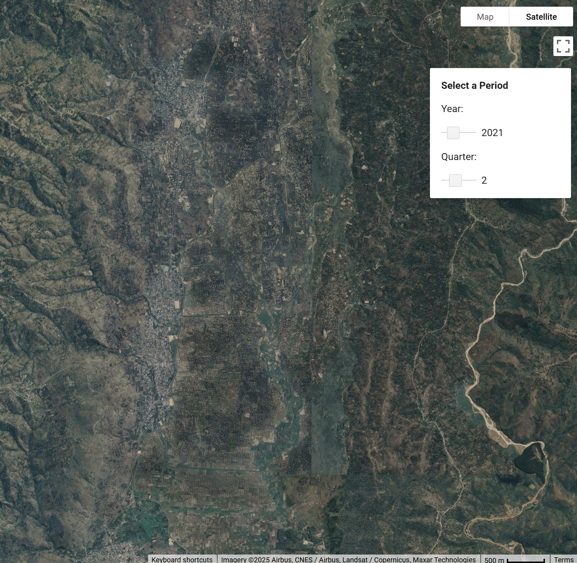Click the Quarter slider handle

(455, 180)
